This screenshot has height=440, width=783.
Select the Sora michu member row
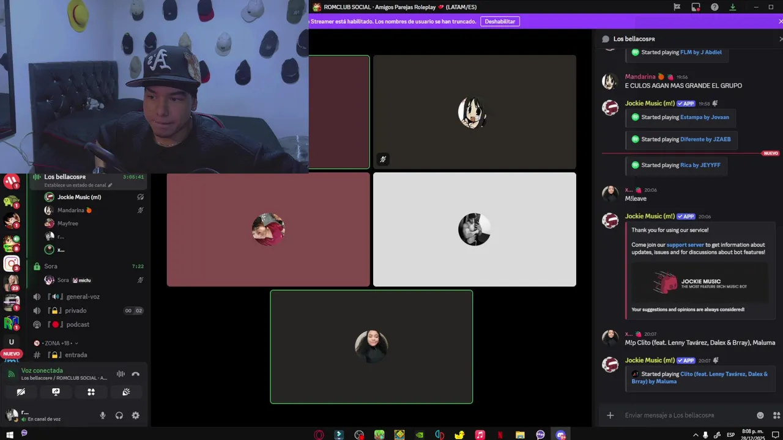click(x=95, y=280)
